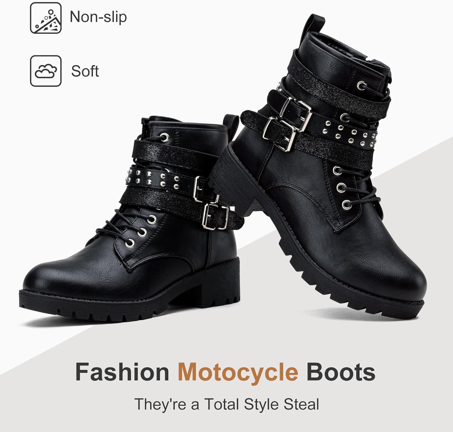The image size is (453, 432).
Task: Click the Soft cloud icon
Action: [46, 71]
